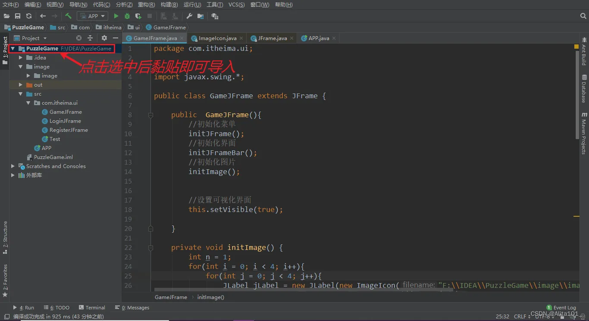This screenshot has width=589, height=321.
Task: Click the search magnifier icon at top right
Action: [583, 16]
